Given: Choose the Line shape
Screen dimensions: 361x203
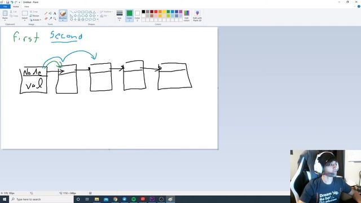Looking at the screenshot, I should point(72,12).
